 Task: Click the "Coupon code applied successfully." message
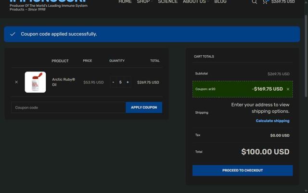pos(59,34)
